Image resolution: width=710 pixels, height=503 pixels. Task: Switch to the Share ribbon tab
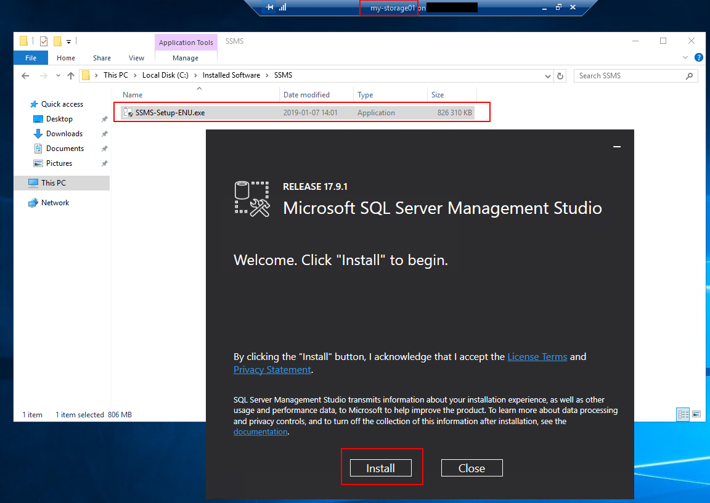pyautogui.click(x=102, y=58)
